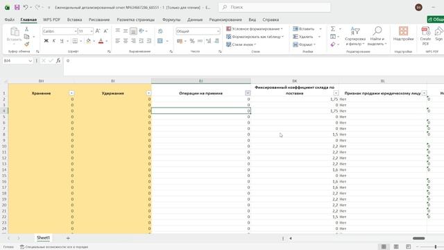Open the Calibri font name dropdown
Image resolution: width=444 pixels, height=250 pixels.
point(76,31)
